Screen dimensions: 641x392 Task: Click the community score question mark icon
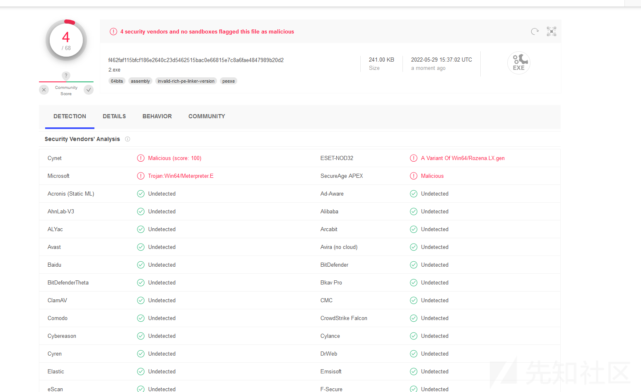click(66, 76)
